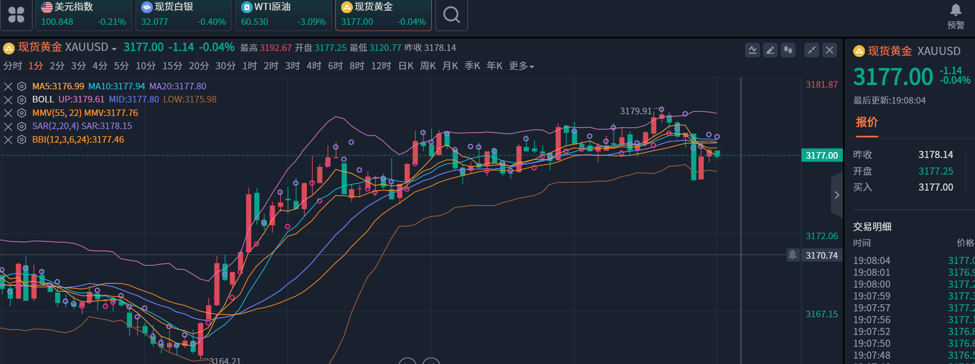Viewport: 975px width, 364px height.
Task: Close the chart panel with X
Action: pyautogui.click(x=829, y=50)
